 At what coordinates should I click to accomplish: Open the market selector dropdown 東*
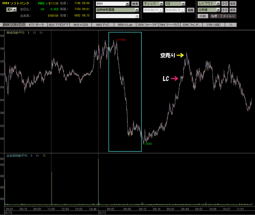coord(11,10)
